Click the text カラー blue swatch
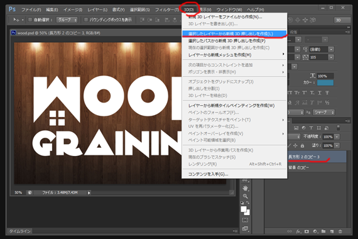 pyautogui.click(x=325, y=82)
